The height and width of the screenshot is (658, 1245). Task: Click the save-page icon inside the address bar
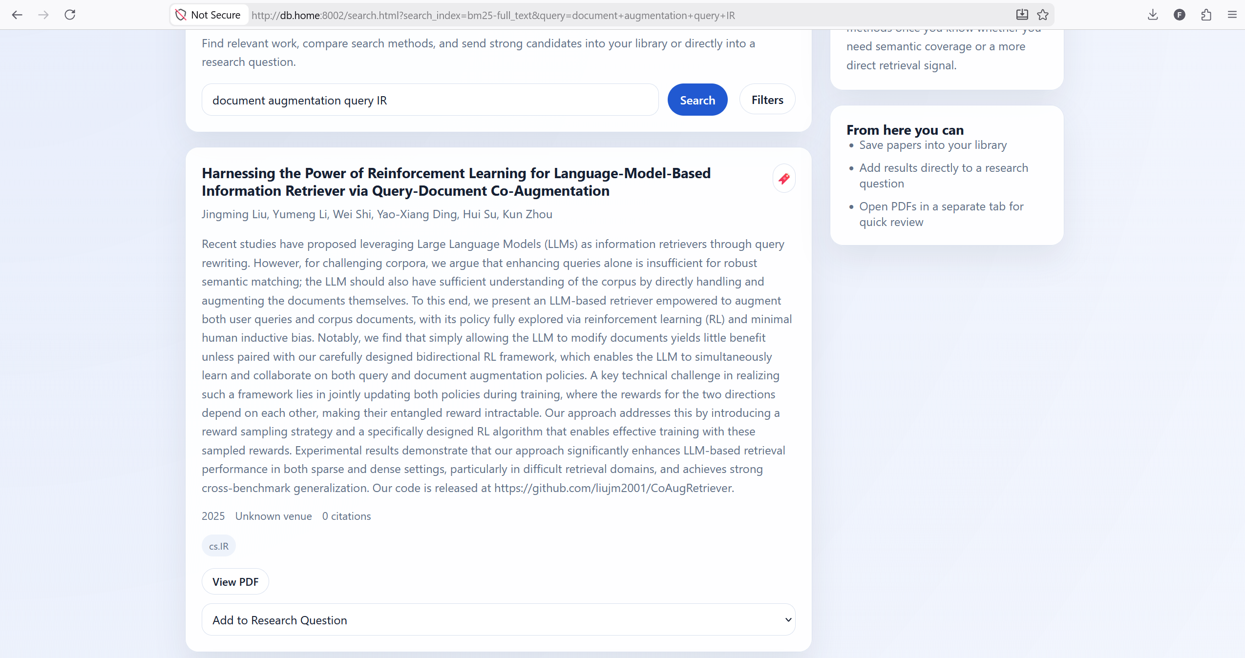pyautogui.click(x=1021, y=15)
